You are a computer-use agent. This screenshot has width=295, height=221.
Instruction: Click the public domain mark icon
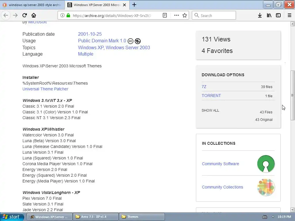138,41
